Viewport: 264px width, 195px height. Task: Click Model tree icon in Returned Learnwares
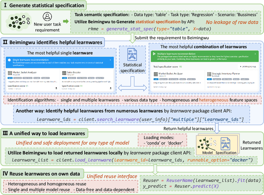click(x=207, y=144)
